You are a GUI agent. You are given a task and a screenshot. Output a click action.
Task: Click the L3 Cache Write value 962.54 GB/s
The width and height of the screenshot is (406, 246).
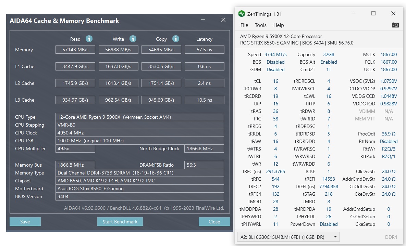(x=118, y=100)
